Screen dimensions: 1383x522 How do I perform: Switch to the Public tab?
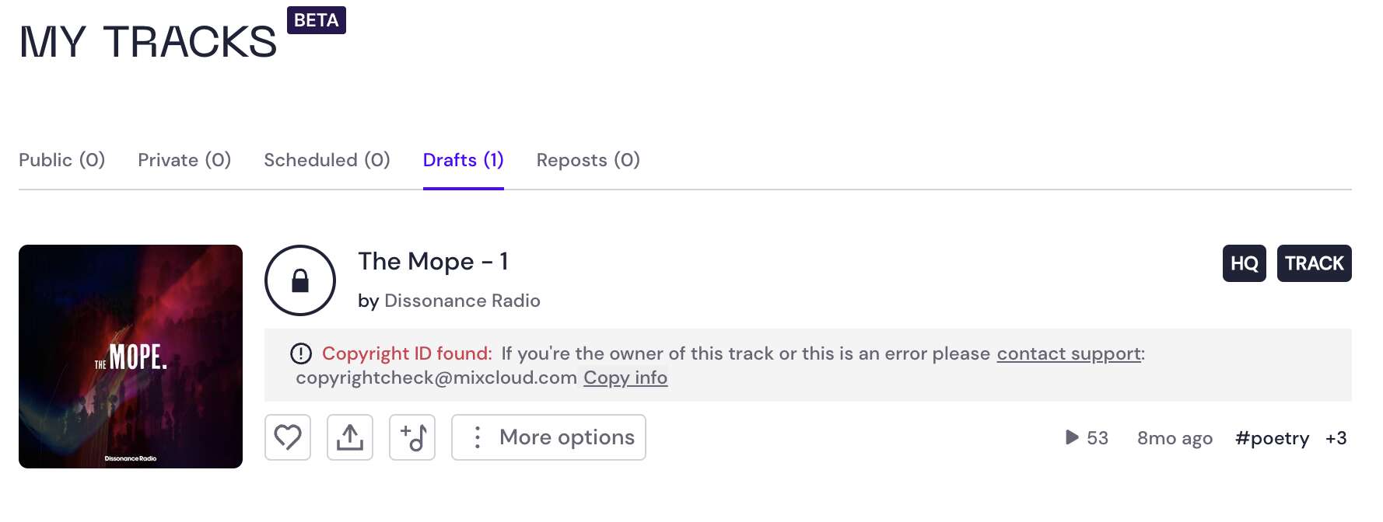pos(61,160)
